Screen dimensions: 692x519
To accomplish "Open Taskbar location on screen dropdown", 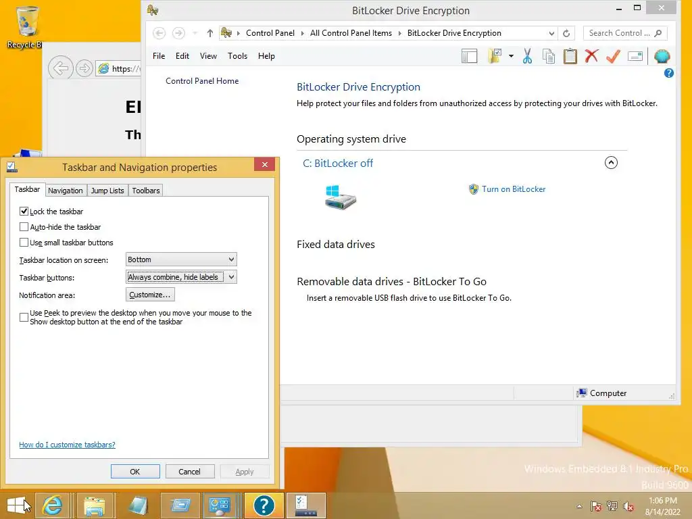I will click(181, 259).
